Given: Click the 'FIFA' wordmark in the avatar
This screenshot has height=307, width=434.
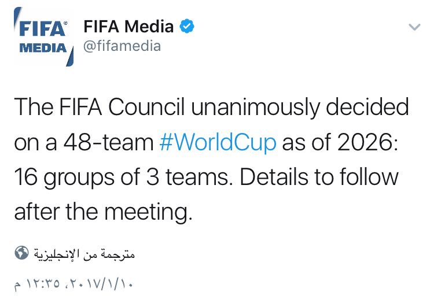Looking at the screenshot, I should pos(42,29).
